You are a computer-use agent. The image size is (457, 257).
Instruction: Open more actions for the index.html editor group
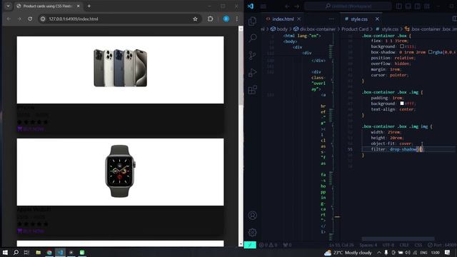pyautogui.click(x=331, y=19)
